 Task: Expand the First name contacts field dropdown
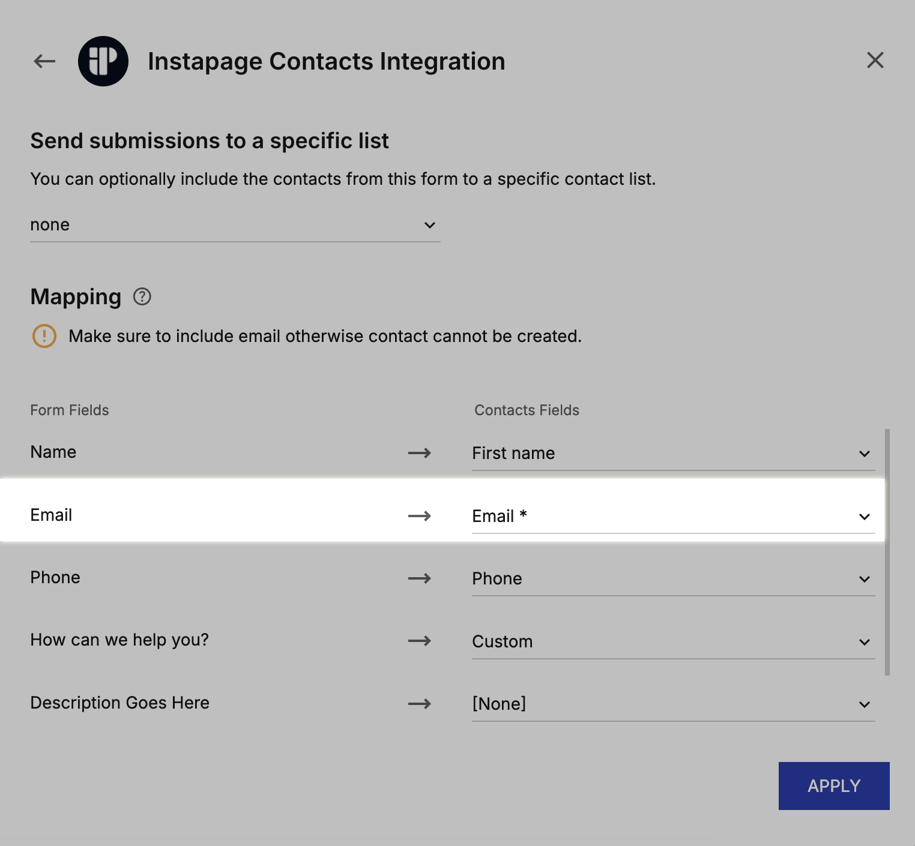click(x=672, y=454)
